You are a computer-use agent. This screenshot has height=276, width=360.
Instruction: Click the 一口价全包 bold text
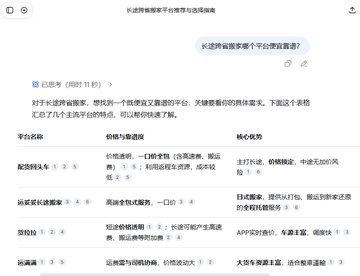[x=154, y=156]
